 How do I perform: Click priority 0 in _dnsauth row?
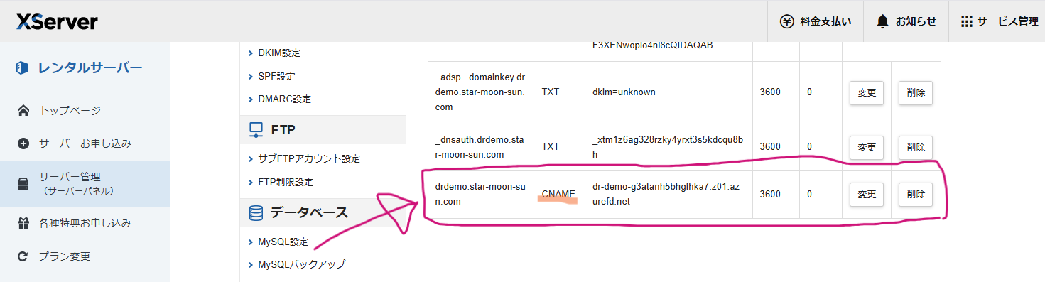810,147
